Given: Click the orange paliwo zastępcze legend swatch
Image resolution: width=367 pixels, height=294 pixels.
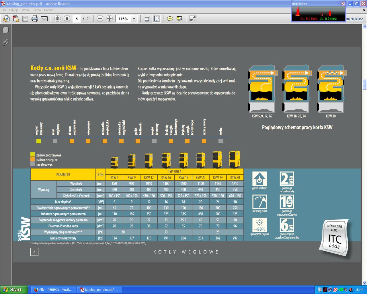Looking at the screenshot, I should (x=32, y=159).
